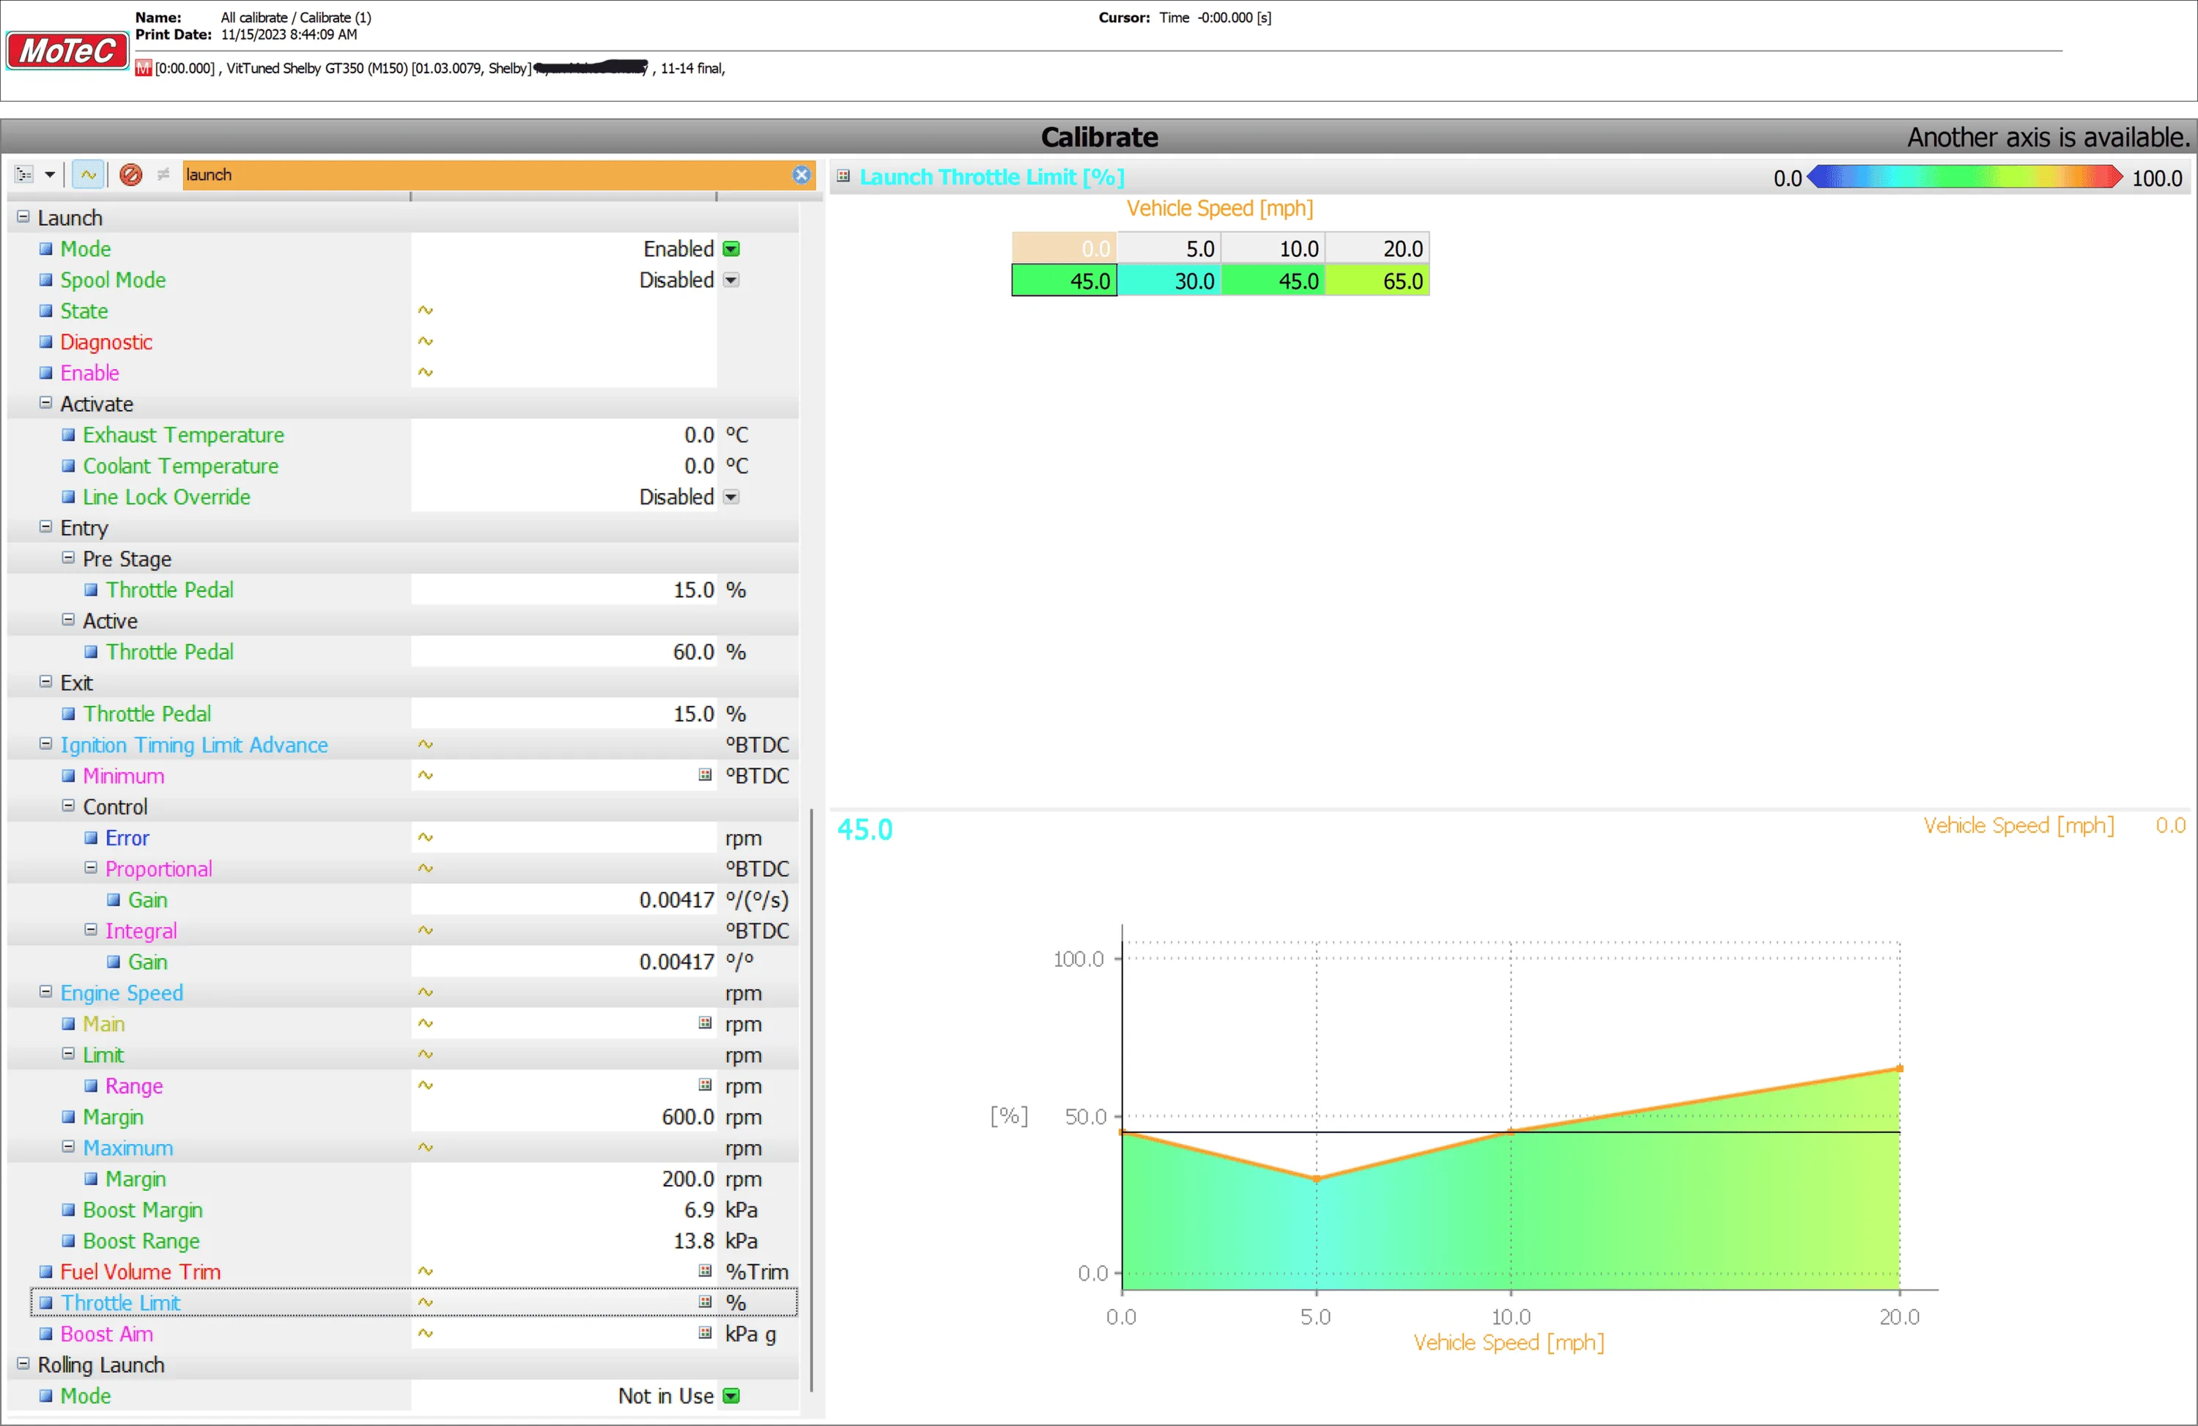Edit Proportional Gain value 0.00417
2198x1426 pixels.
click(x=563, y=900)
